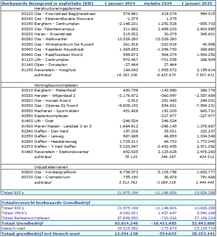Select '81420 Maren-Kessel - Liesdaal 2 en 3'
This screenshot has height=237, width=217.
[56, 126]
